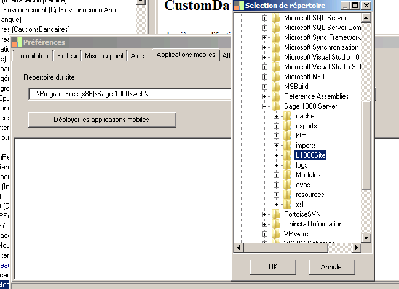Click the horizontal scroll right arrow
Viewport: 399px width, 289px height.
click(357, 248)
